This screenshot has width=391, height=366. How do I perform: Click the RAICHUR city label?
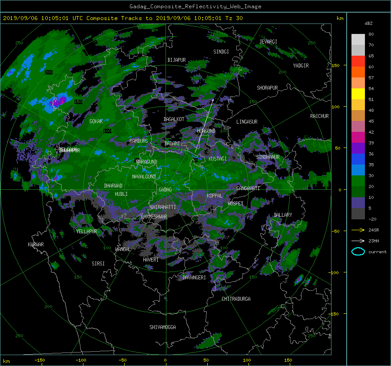[x=319, y=116]
